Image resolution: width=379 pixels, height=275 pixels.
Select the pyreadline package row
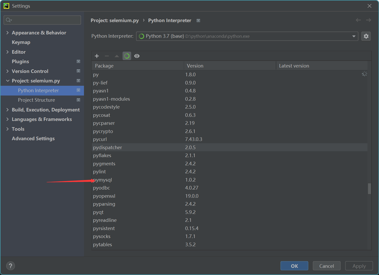tap(230, 220)
